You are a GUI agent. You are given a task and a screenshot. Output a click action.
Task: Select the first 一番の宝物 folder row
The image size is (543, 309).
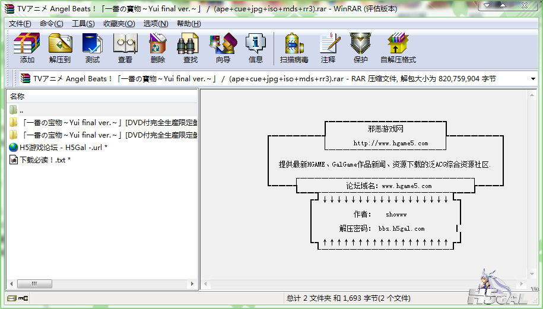[x=103, y=123]
